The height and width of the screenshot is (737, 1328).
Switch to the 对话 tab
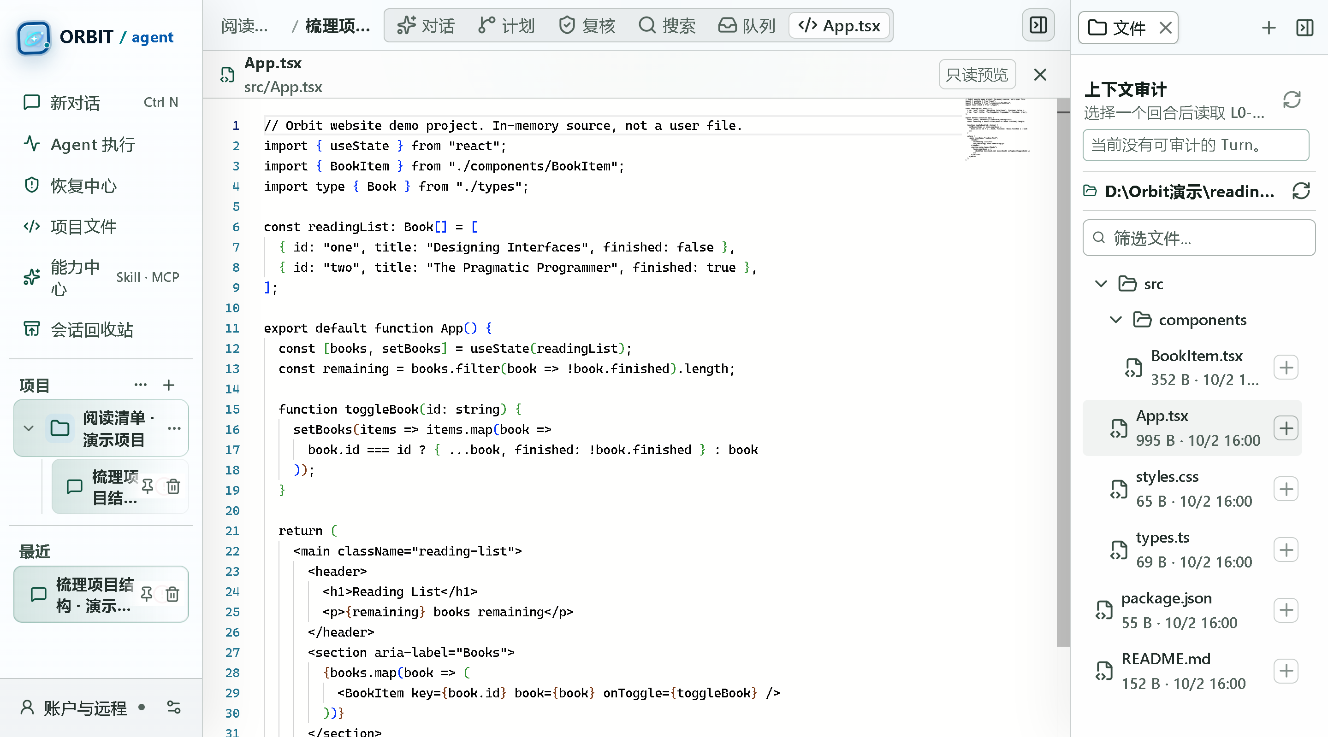(x=426, y=25)
